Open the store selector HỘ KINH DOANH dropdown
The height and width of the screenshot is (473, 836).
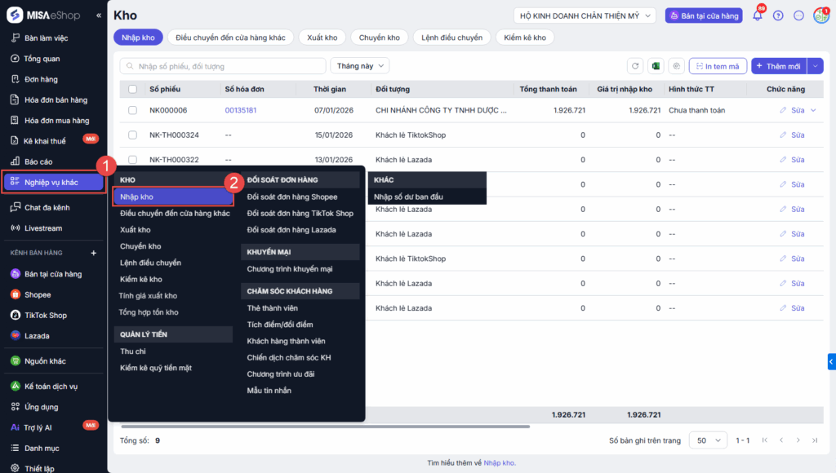coord(585,15)
